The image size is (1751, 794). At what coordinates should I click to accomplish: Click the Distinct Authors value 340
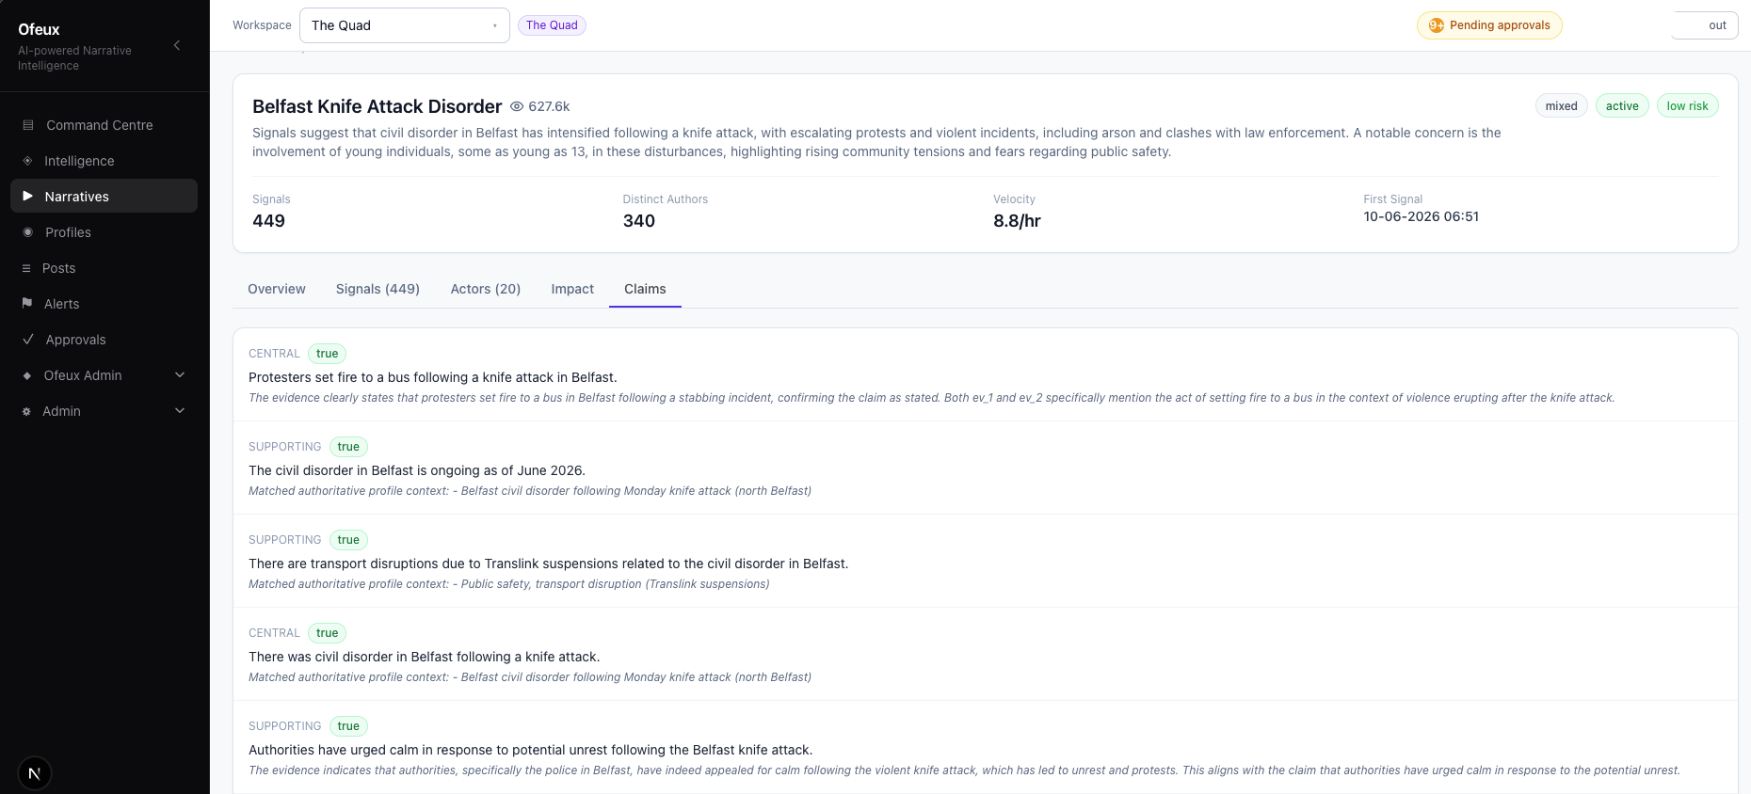pyautogui.click(x=639, y=221)
